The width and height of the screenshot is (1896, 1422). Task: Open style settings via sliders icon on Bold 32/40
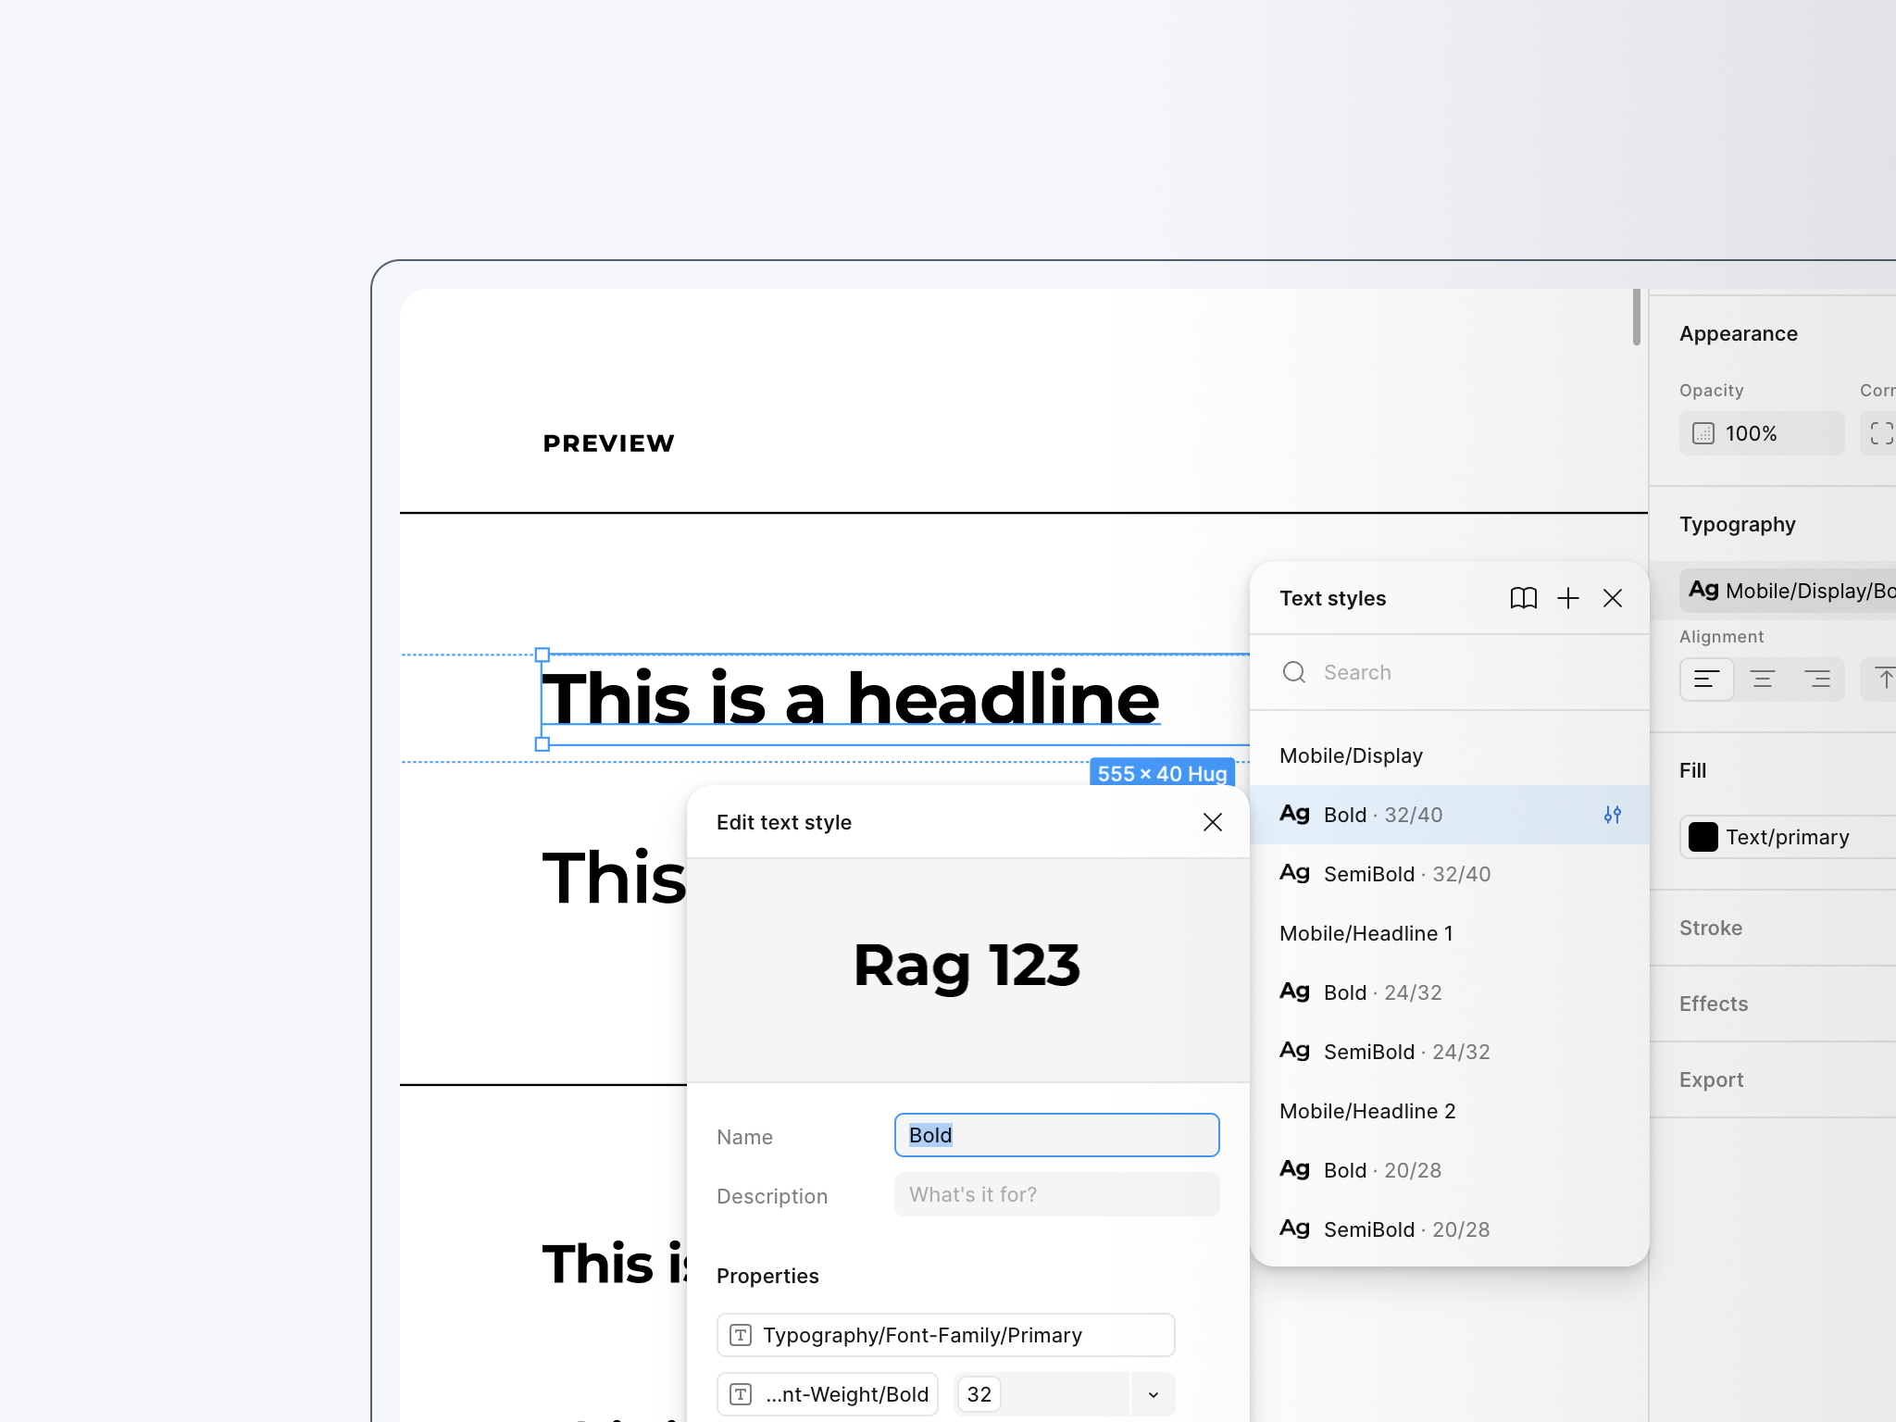click(x=1612, y=815)
